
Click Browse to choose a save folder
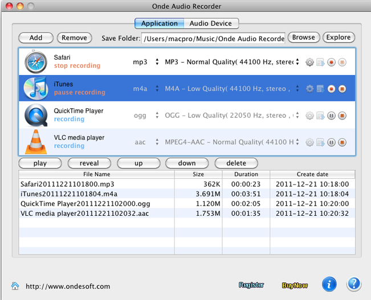[x=304, y=38]
